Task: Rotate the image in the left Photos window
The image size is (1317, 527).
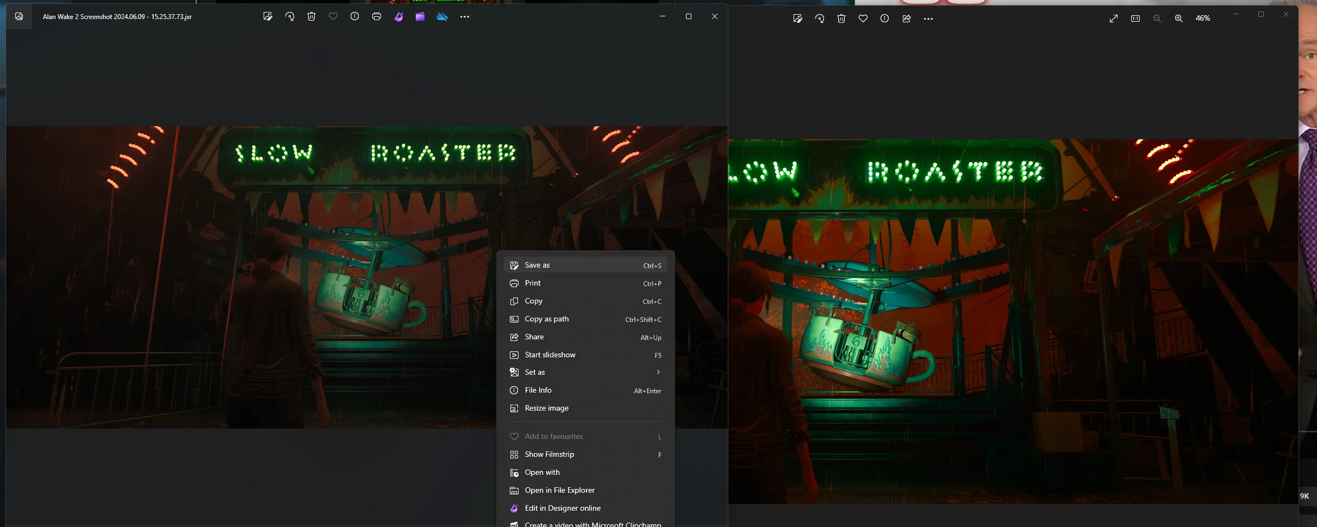Action: point(290,16)
